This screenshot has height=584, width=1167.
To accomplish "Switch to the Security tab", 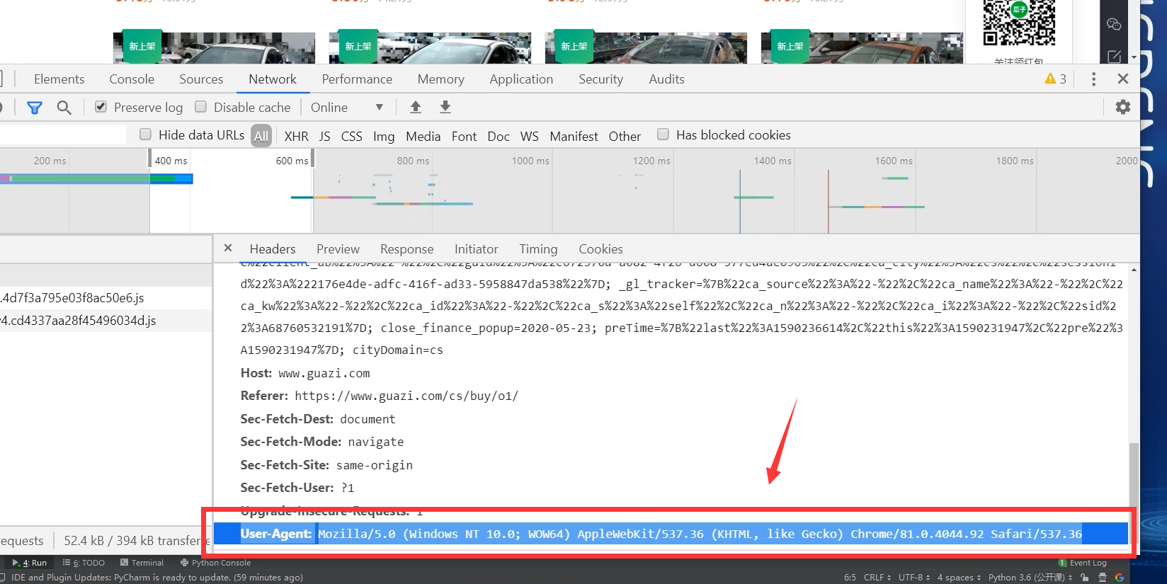I will (600, 79).
